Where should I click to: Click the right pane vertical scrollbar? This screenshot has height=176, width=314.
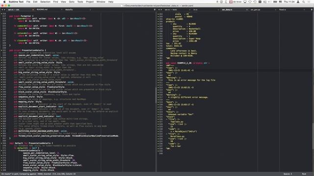click(313, 136)
